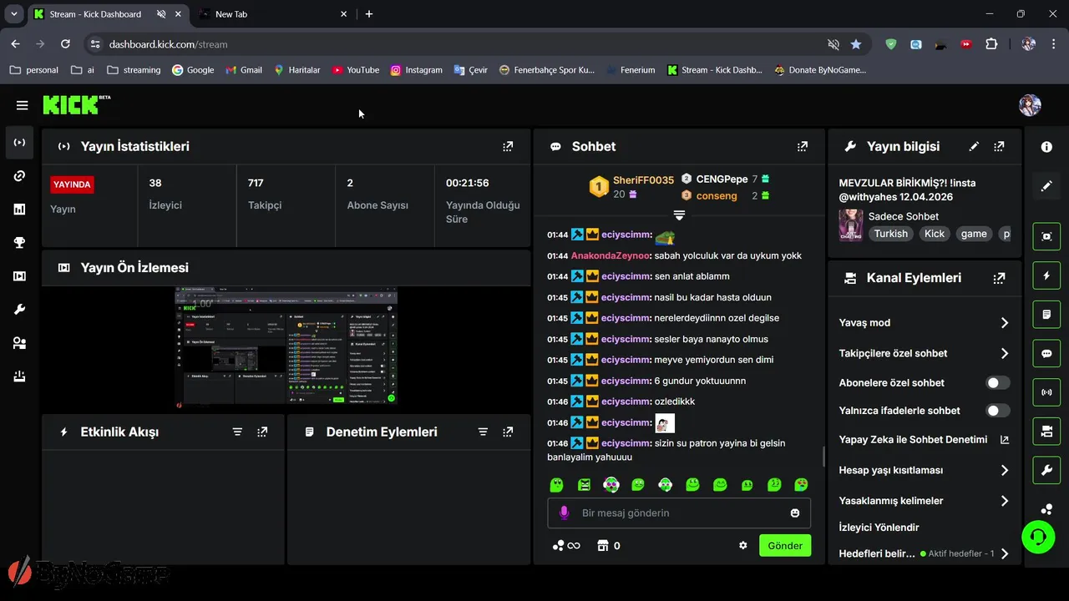Open the bottom download-tray icon in left sidebar
Image resolution: width=1069 pixels, height=601 pixels.
[19, 376]
